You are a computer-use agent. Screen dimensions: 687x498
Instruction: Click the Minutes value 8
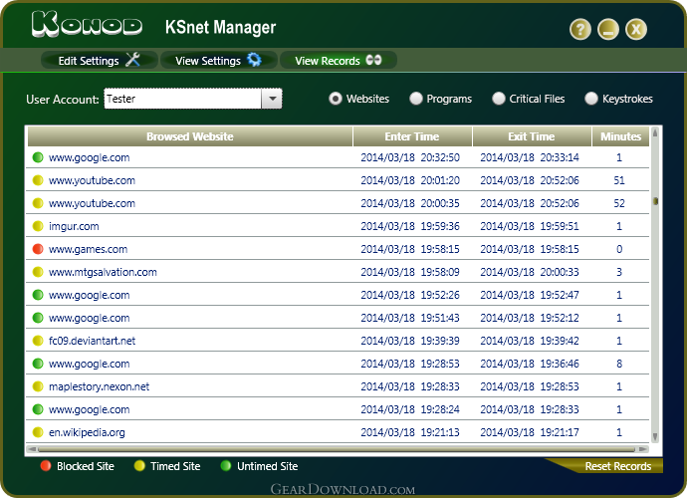[x=619, y=364]
